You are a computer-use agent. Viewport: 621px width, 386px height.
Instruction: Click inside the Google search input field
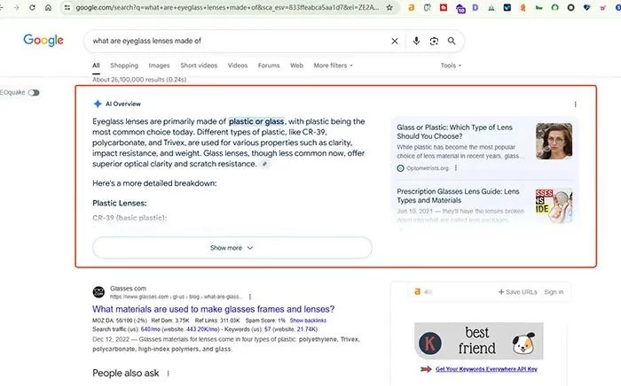[238, 41]
